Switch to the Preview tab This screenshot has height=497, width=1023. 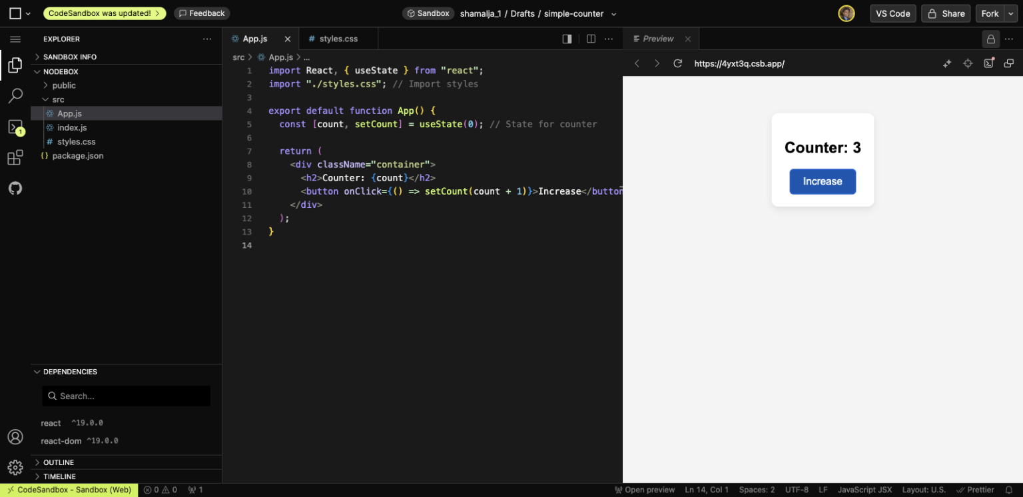(x=658, y=38)
